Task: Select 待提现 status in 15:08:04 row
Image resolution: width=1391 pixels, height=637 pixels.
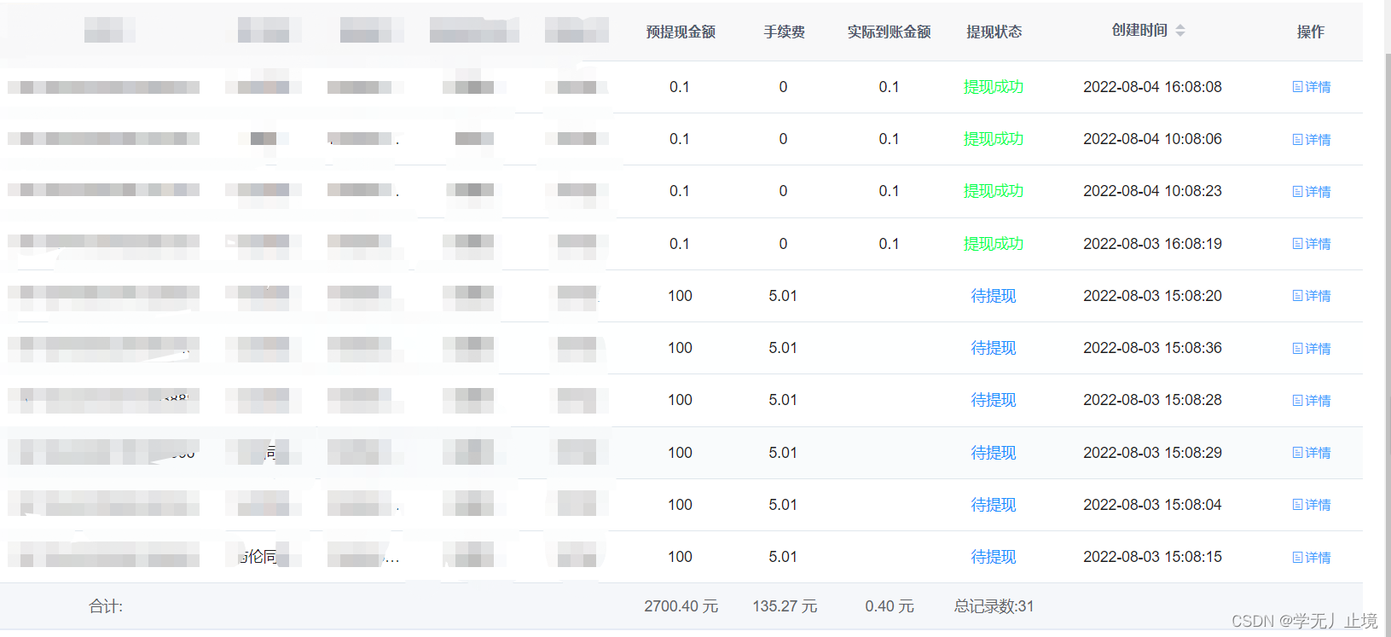Action: click(994, 505)
